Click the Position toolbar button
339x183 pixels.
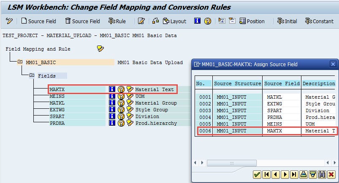coord(252,21)
